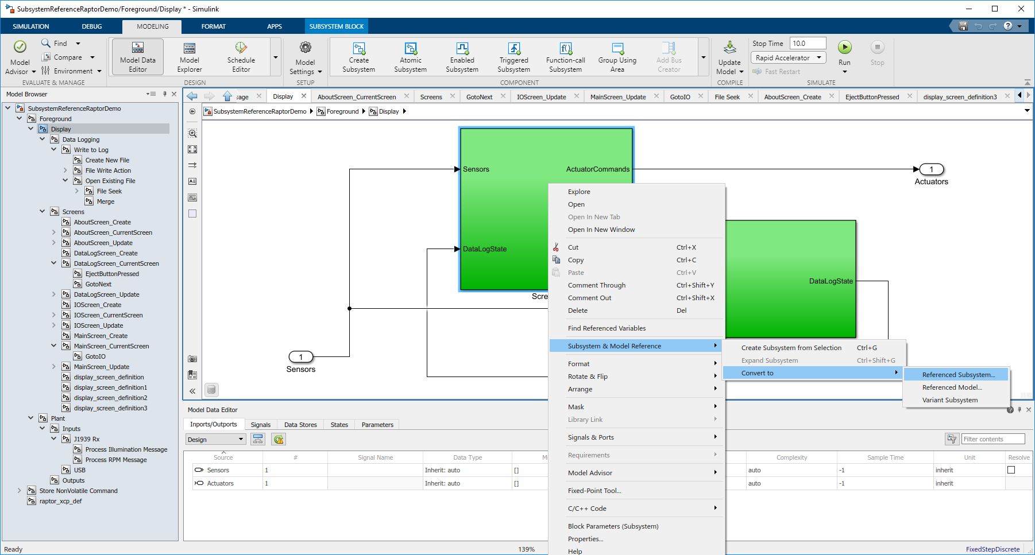The width and height of the screenshot is (1035, 555).
Task: Go up to parent with up arrow
Action: 227,96
